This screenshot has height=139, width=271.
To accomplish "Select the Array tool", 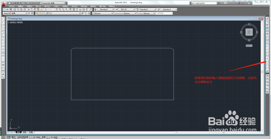I will point(267,31).
